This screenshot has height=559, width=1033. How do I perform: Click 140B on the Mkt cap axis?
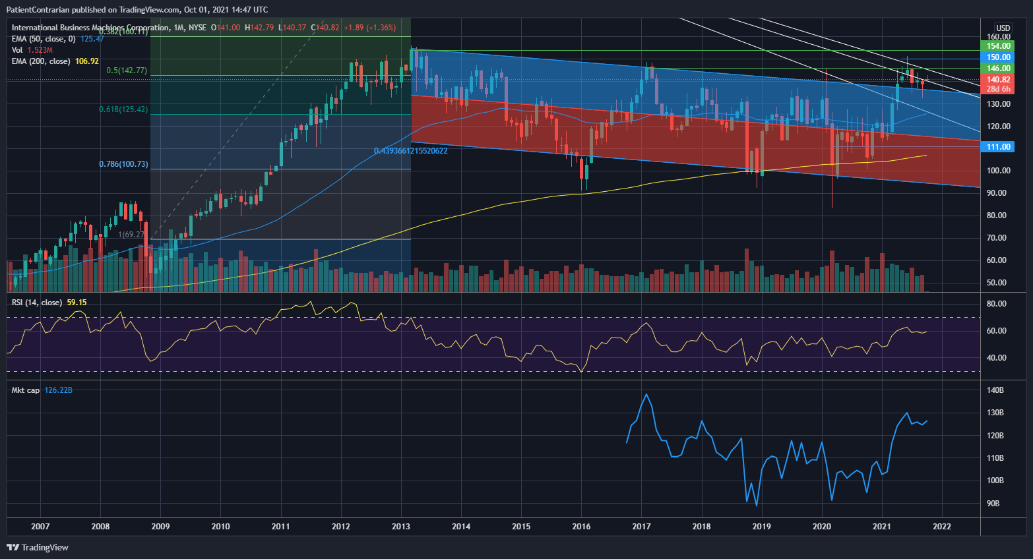[x=995, y=390]
